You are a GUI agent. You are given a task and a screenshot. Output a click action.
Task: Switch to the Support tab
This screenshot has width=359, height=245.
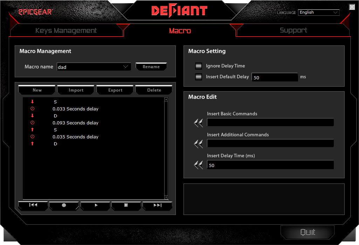pyautogui.click(x=293, y=30)
